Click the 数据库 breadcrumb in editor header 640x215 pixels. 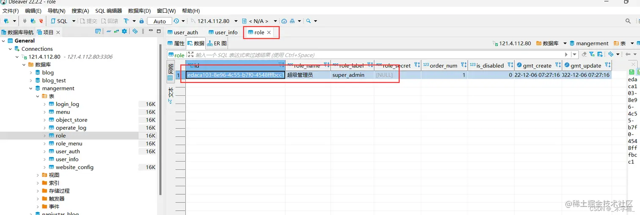pos(547,43)
